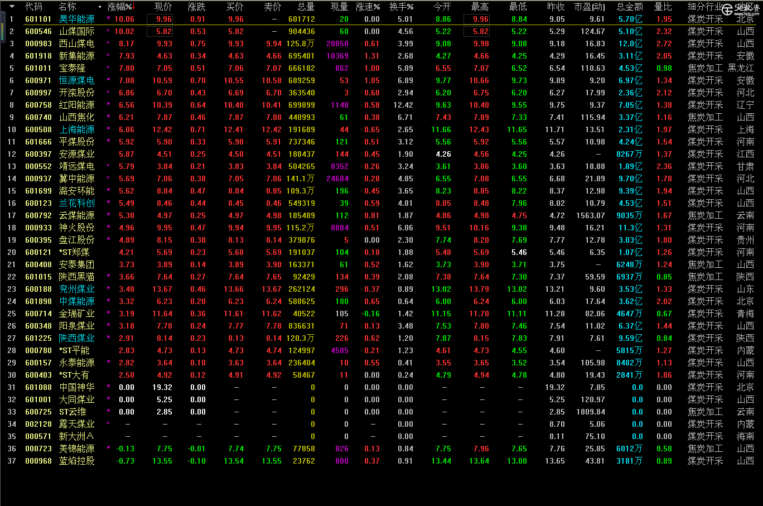Click stock code 000552
This screenshot has width=763, height=506.
coord(38,166)
